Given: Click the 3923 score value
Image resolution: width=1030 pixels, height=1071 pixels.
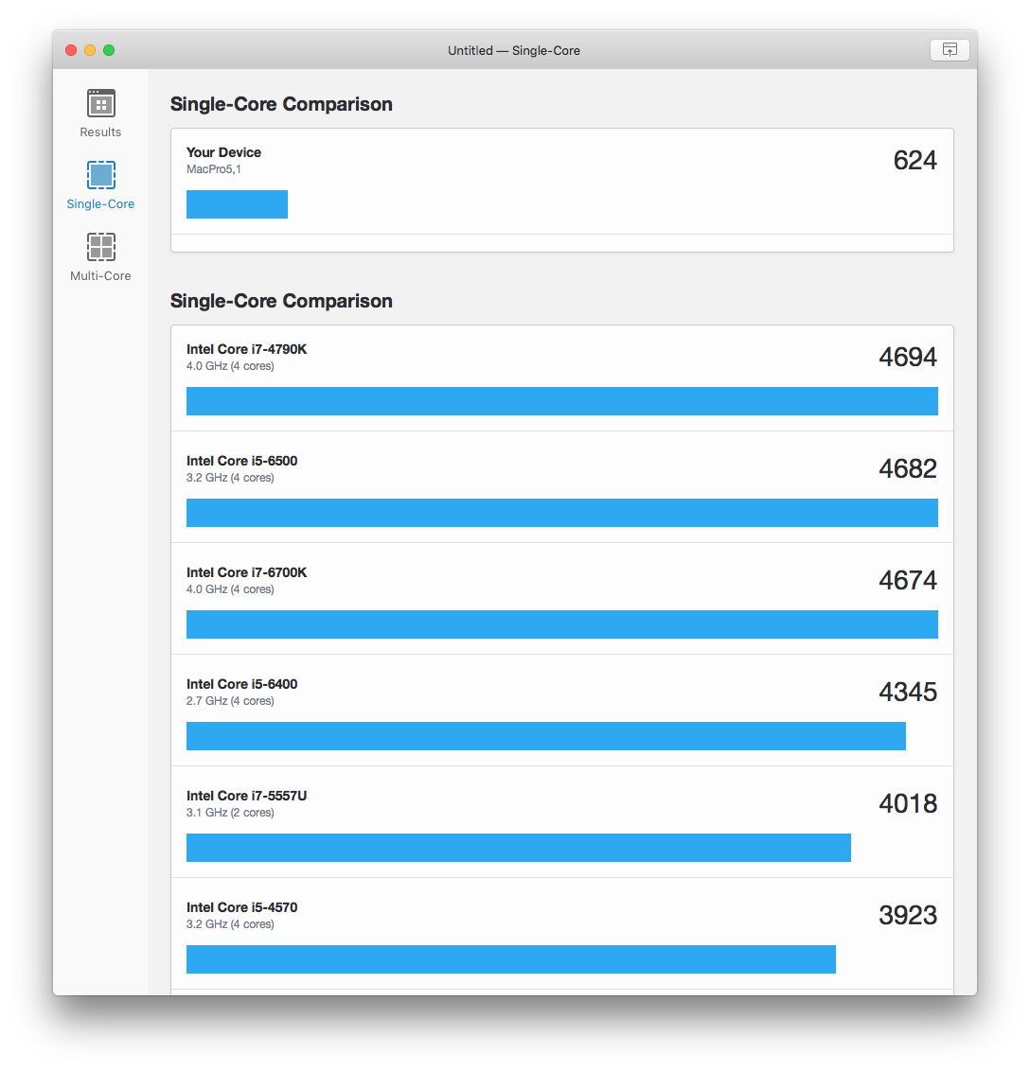Looking at the screenshot, I should click(908, 915).
